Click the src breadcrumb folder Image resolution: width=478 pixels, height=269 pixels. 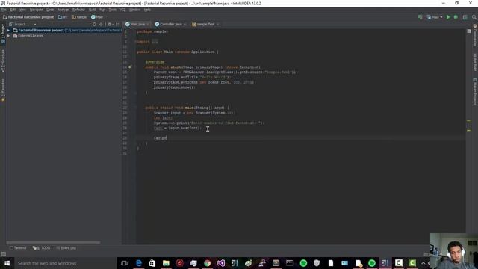[63, 17]
